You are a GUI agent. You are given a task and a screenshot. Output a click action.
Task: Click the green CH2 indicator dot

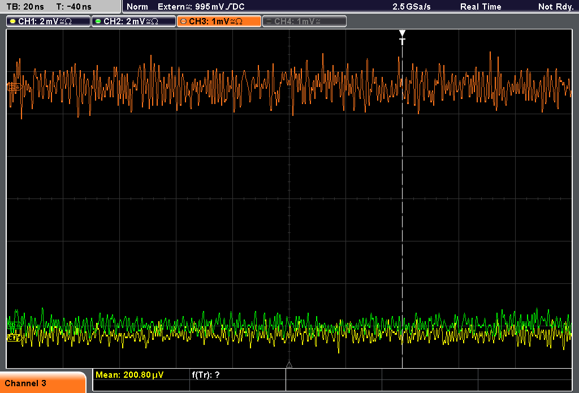[98, 21]
